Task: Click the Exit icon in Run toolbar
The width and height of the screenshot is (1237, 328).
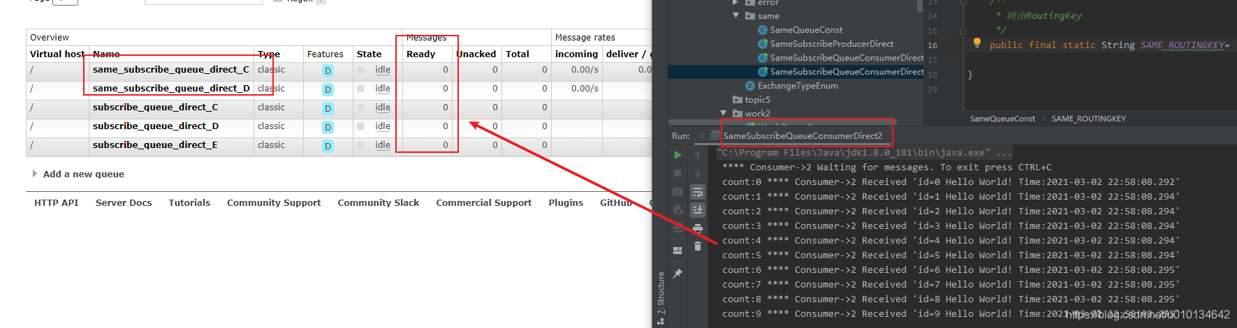Action: coord(677,228)
